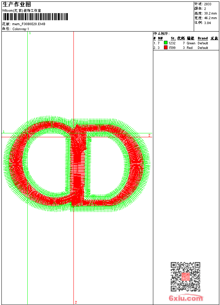This screenshot has width=220, height=305.
Task: Click green marker "1" atop the vertical line
Action: pos(30,33)
